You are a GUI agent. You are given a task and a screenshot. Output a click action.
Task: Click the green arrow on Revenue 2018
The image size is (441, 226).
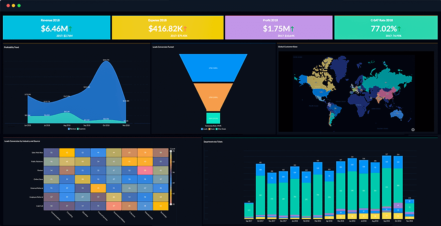[70, 29]
